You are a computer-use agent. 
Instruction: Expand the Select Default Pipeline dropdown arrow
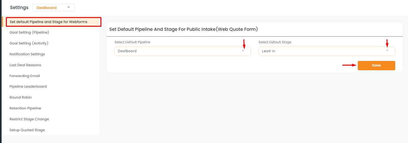(x=243, y=51)
